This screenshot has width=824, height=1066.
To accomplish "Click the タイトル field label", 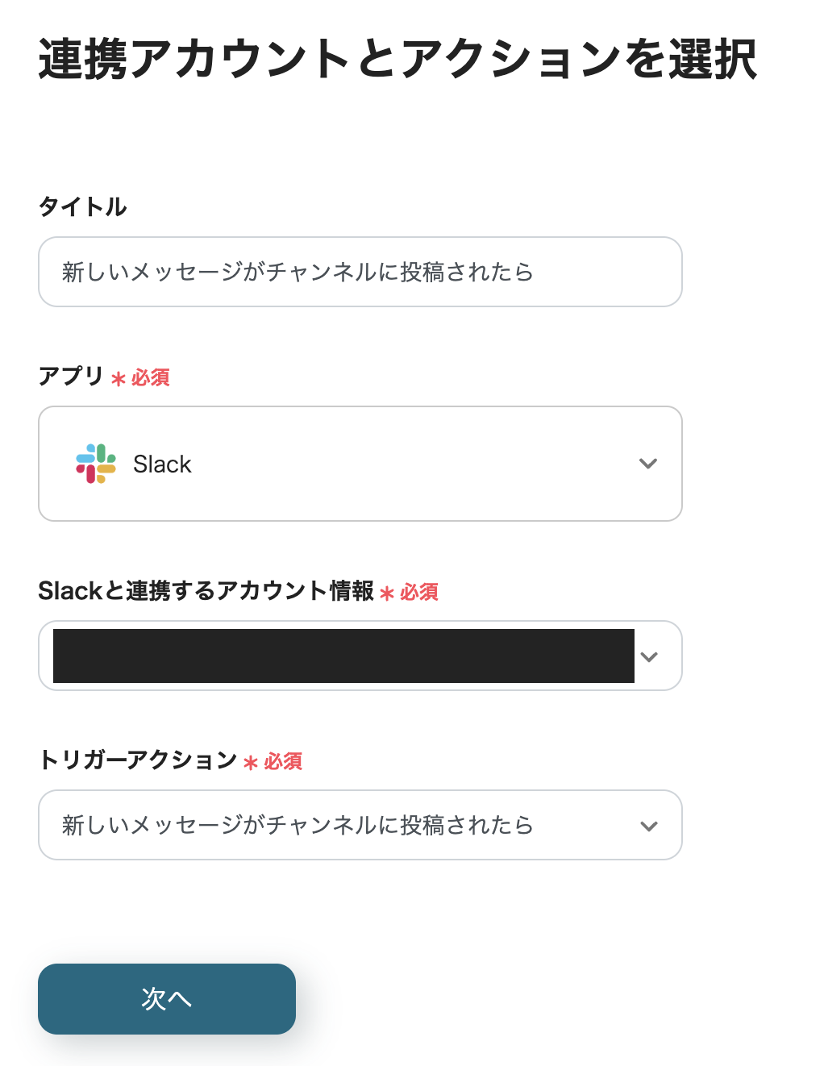I will (x=82, y=206).
